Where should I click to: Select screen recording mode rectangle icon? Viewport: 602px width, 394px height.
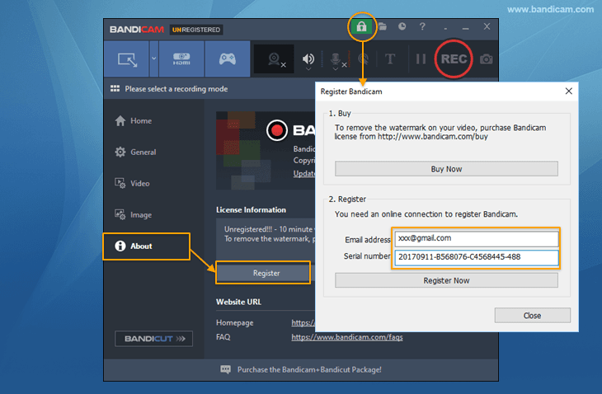127,59
